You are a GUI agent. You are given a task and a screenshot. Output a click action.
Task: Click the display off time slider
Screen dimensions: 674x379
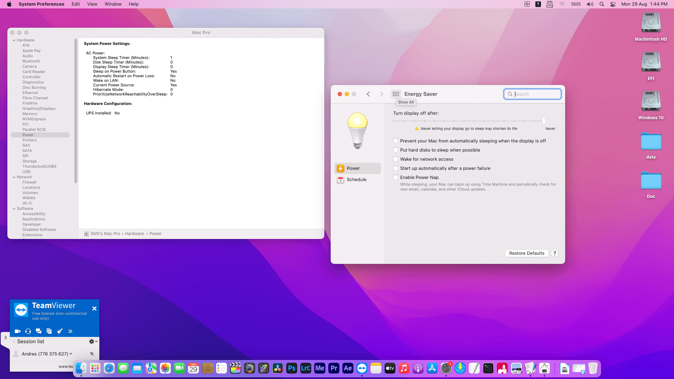544,121
